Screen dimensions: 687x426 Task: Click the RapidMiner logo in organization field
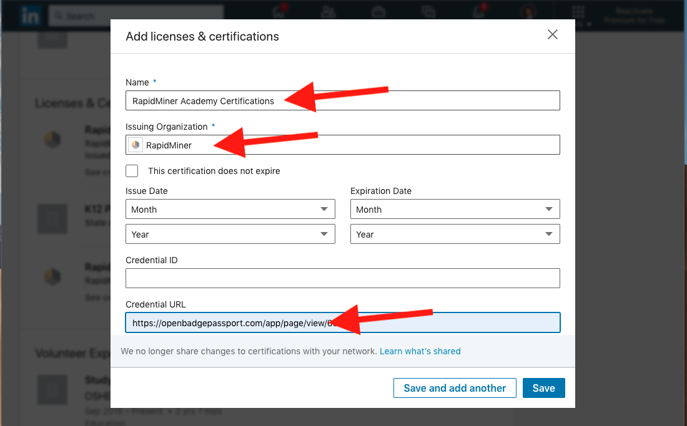[x=136, y=145]
